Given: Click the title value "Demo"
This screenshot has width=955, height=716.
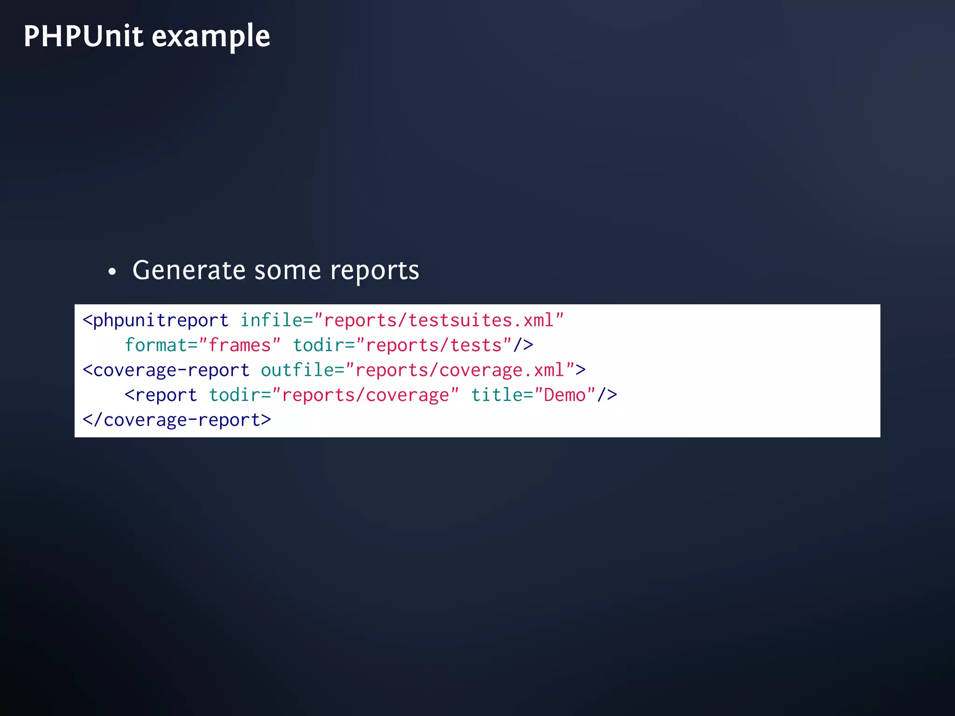Looking at the screenshot, I should pos(565,395).
